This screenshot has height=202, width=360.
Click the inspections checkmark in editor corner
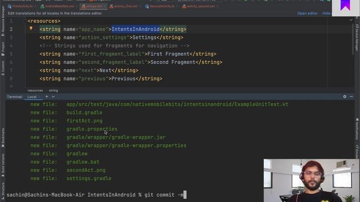click(x=351, y=20)
